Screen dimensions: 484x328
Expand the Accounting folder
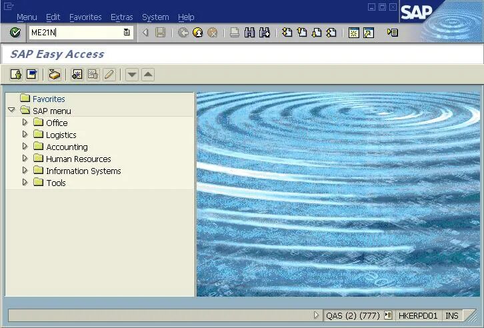25,146
